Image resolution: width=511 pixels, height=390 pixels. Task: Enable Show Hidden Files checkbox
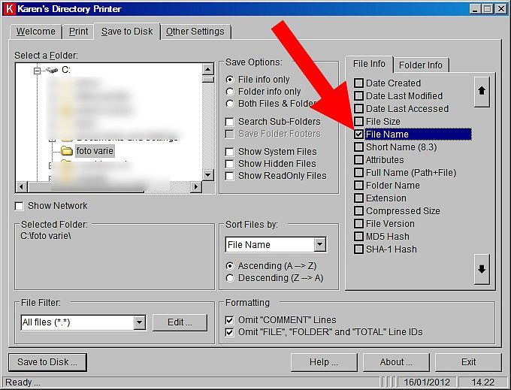230,164
